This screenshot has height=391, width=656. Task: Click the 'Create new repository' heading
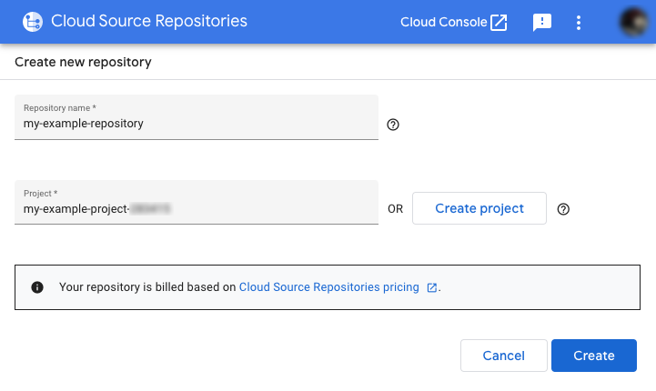[83, 62]
